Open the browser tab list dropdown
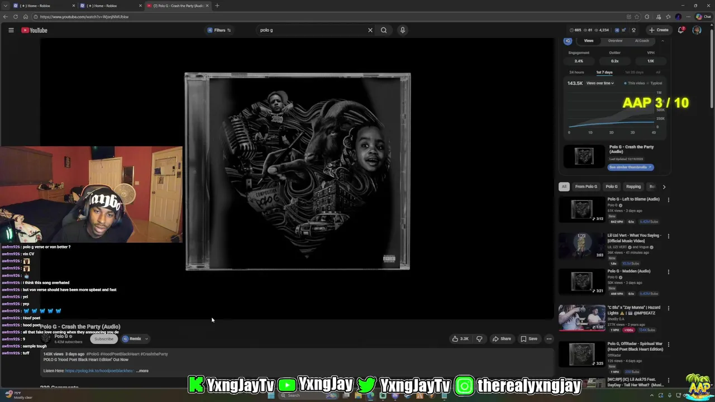Screen dimensions: 715x402 click(5, 6)
